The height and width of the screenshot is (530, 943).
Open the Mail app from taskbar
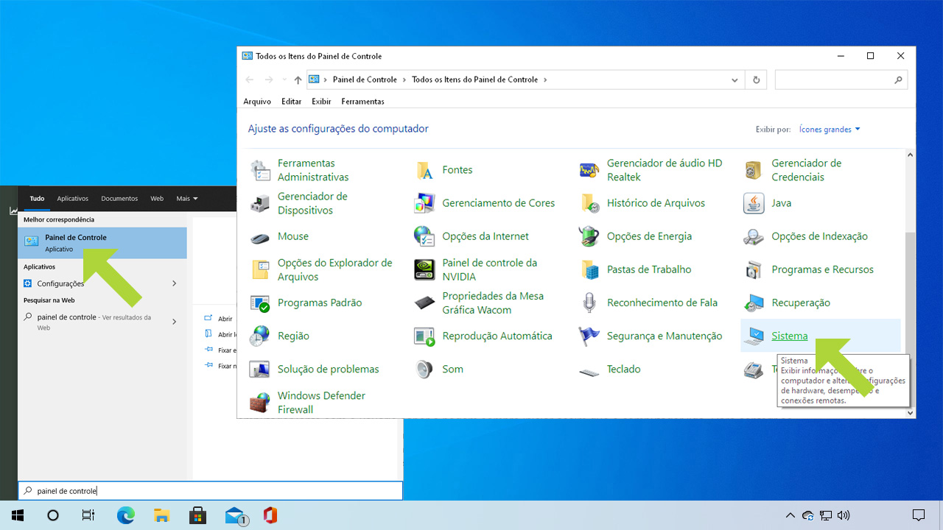tap(234, 515)
